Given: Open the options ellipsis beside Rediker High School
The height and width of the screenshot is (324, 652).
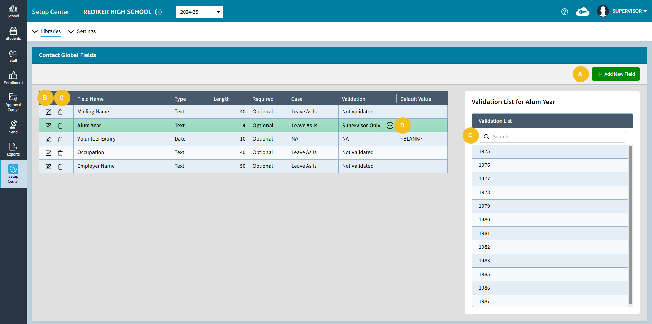Looking at the screenshot, I should point(158,12).
